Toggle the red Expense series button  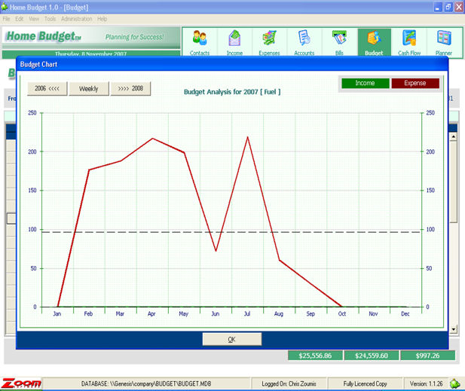(415, 84)
